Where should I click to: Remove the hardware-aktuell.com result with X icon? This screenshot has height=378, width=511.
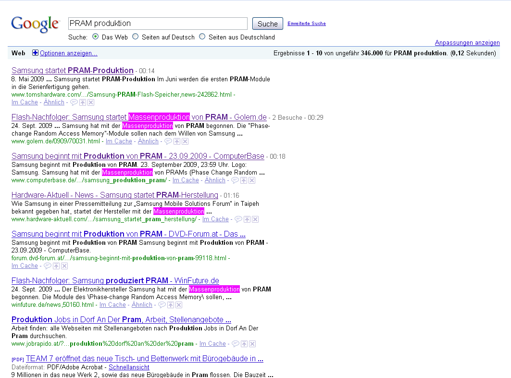256,219
